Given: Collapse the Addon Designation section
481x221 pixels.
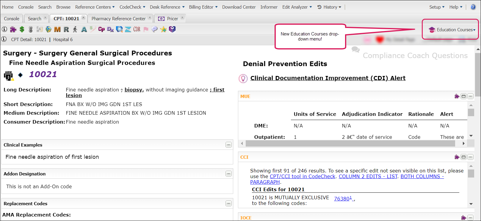Looking at the screenshot, I should pyautogui.click(x=228, y=174).
